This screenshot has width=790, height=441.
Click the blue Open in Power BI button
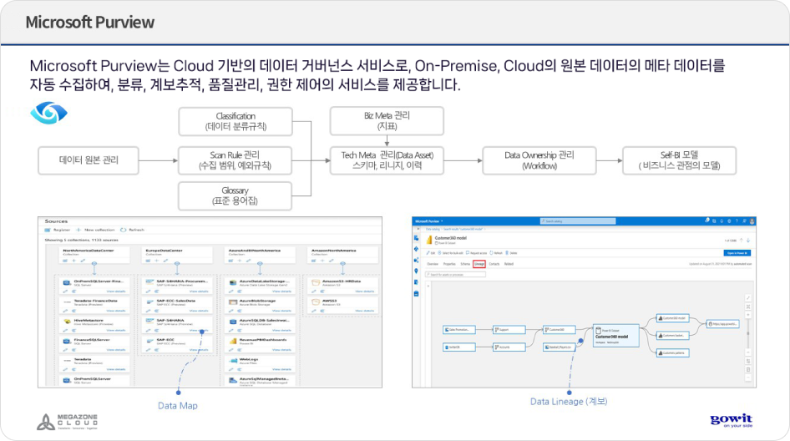tap(737, 253)
